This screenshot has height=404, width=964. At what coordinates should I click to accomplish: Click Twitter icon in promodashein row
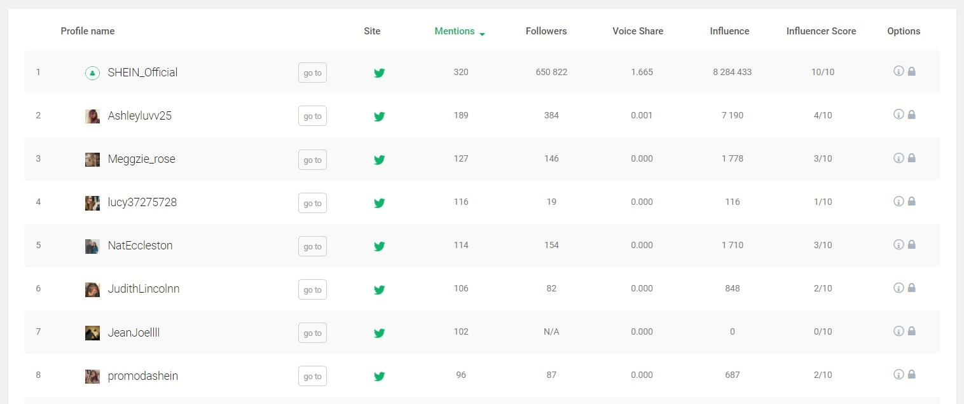pyautogui.click(x=380, y=376)
